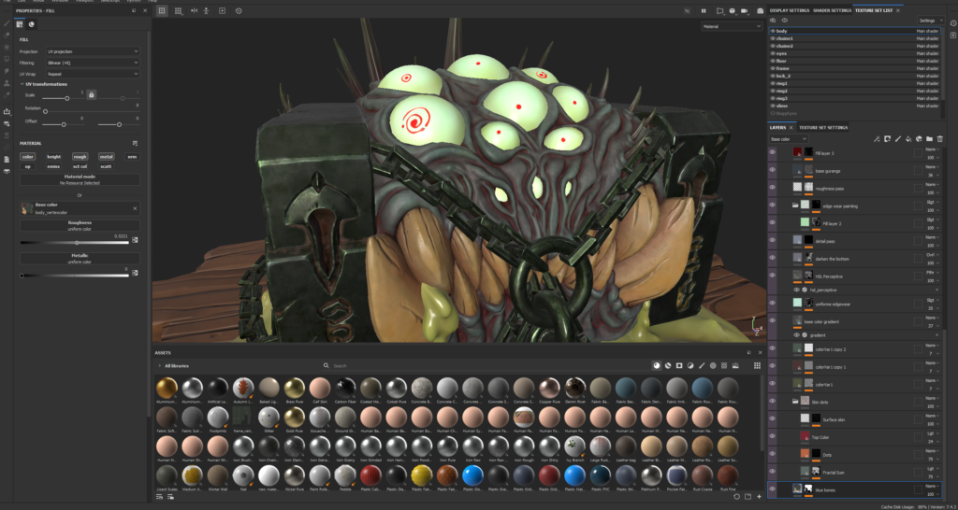This screenshot has width=958, height=510.
Task: Open the Texture Set Settings tab
Action: pos(822,127)
